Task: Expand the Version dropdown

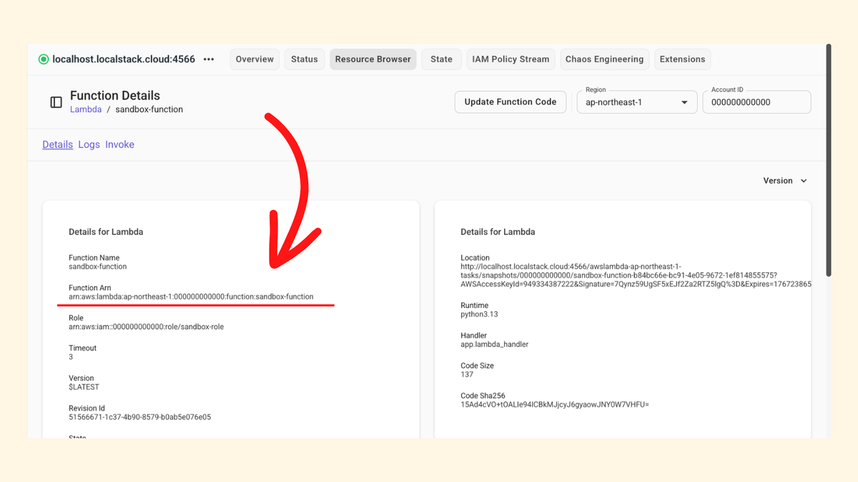Action: pos(785,181)
